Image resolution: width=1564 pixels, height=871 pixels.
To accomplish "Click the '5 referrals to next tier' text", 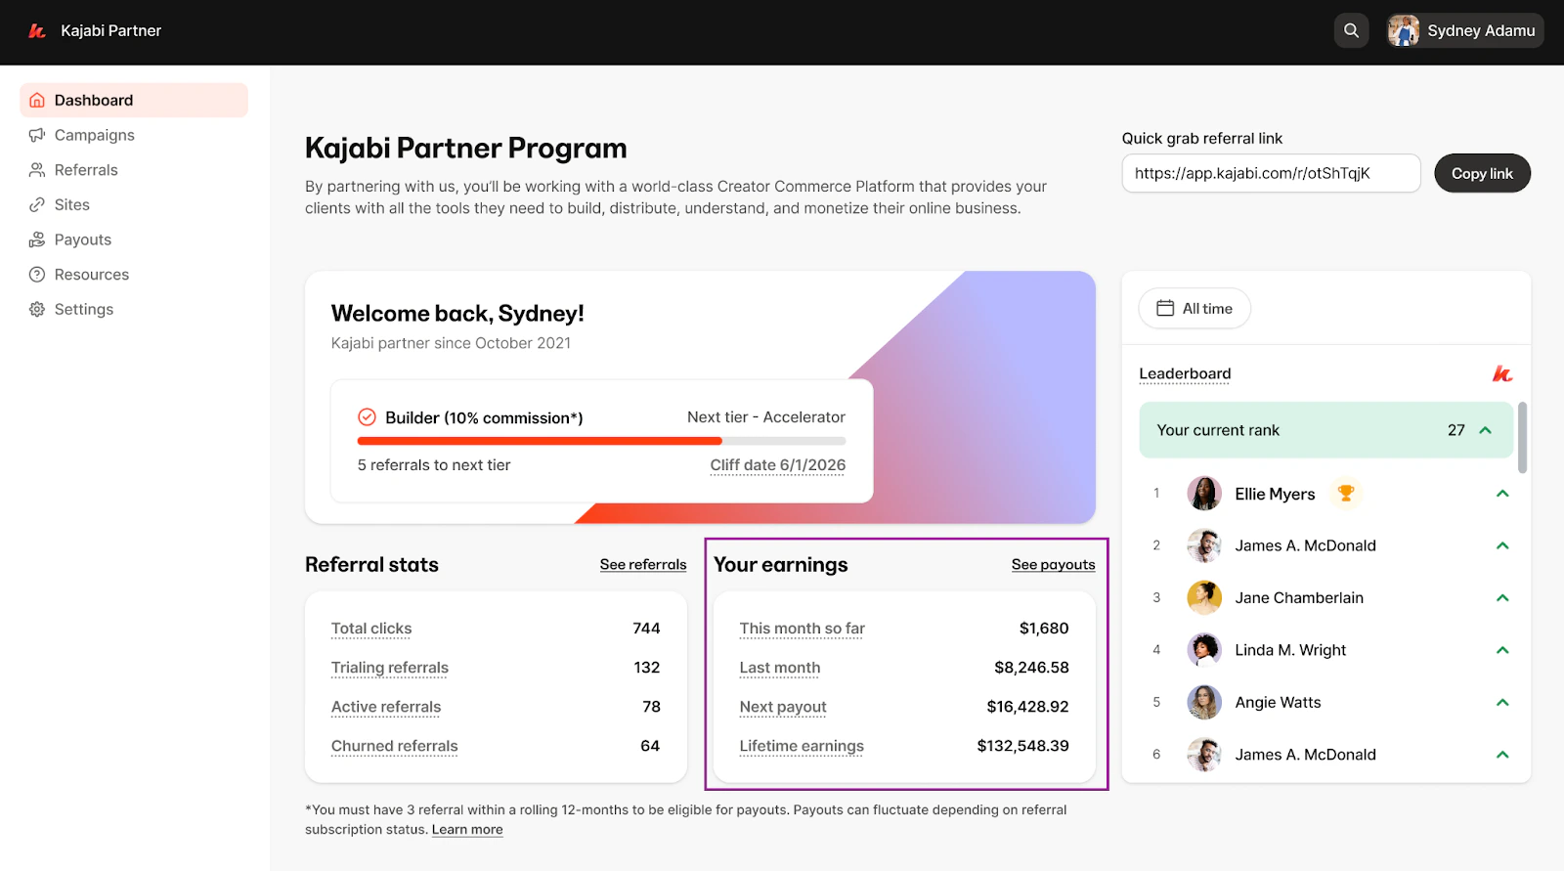I will click(434, 465).
